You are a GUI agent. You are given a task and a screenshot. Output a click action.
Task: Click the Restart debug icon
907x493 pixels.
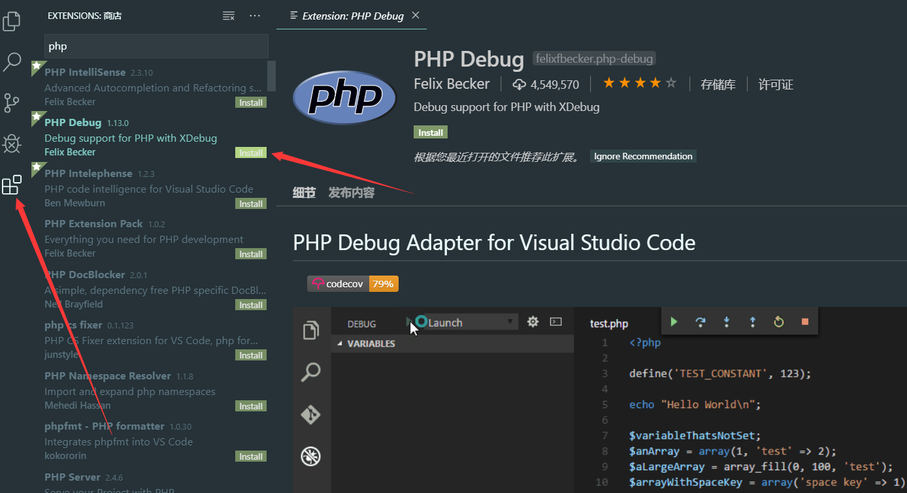(x=778, y=321)
